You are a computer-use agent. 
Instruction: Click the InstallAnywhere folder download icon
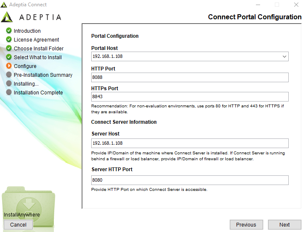pos(29,206)
